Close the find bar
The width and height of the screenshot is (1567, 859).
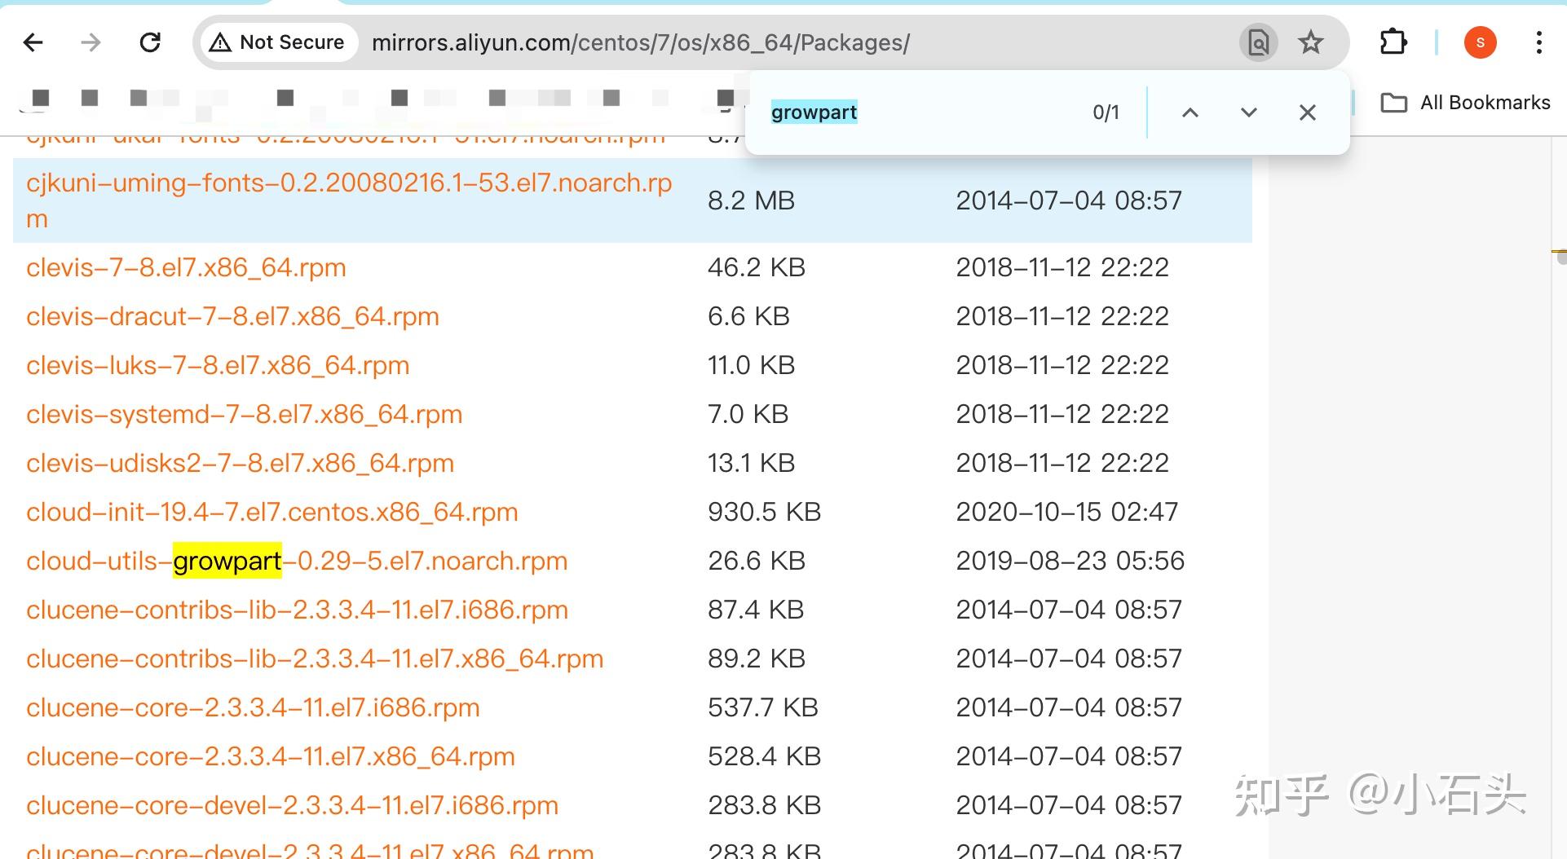click(x=1308, y=112)
